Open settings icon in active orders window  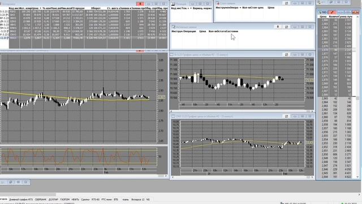(x=287, y=27)
